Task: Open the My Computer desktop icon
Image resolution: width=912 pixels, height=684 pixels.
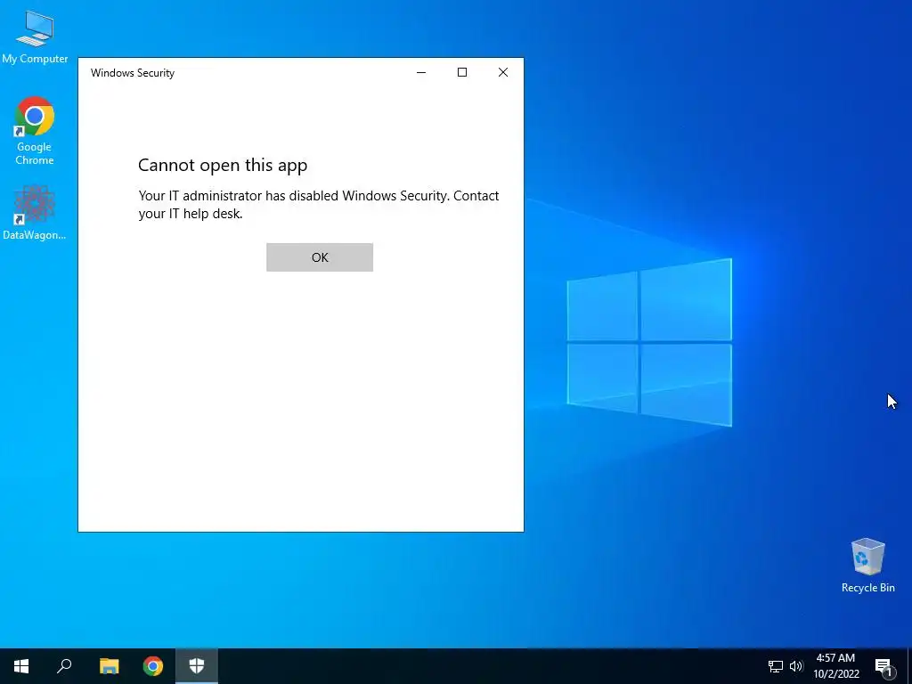Action: (x=35, y=37)
